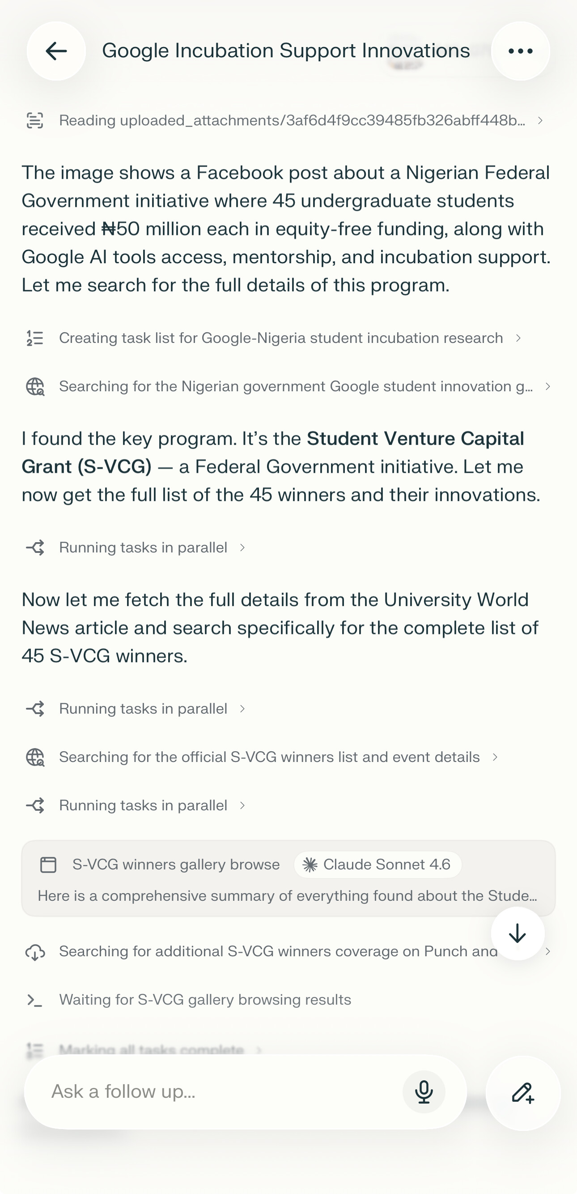The image size is (577, 1194).
Task: Expand the first Running tasks in parallel step
Action: point(136,548)
